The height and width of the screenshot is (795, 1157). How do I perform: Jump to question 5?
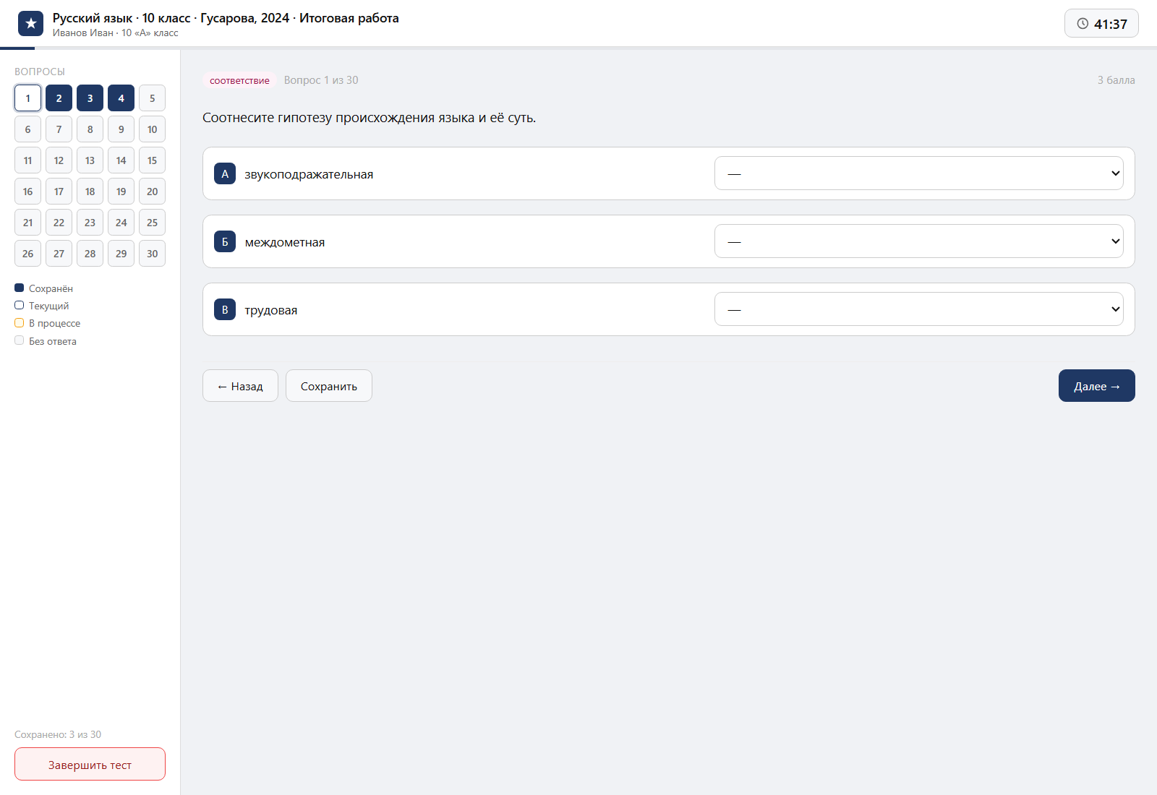click(152, 98)
